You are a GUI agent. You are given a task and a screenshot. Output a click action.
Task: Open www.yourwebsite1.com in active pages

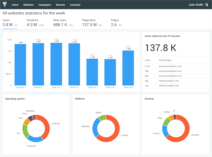tap(170, 66)
